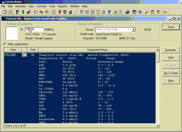Screen dimensions: 182x132
Task: Click the question mark help icon
Action: tap(158, 12)
